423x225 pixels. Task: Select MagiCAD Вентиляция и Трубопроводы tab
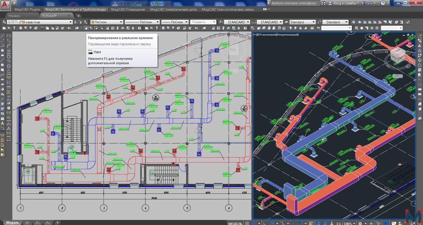click(x=76, y=9)
